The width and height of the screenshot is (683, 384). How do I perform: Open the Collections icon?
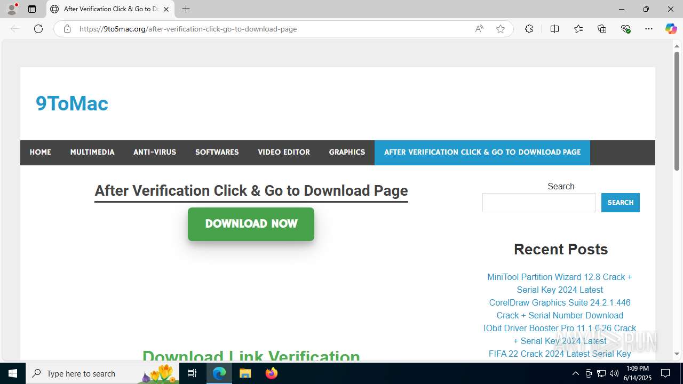pyautogui.click(x=602, y=29)
